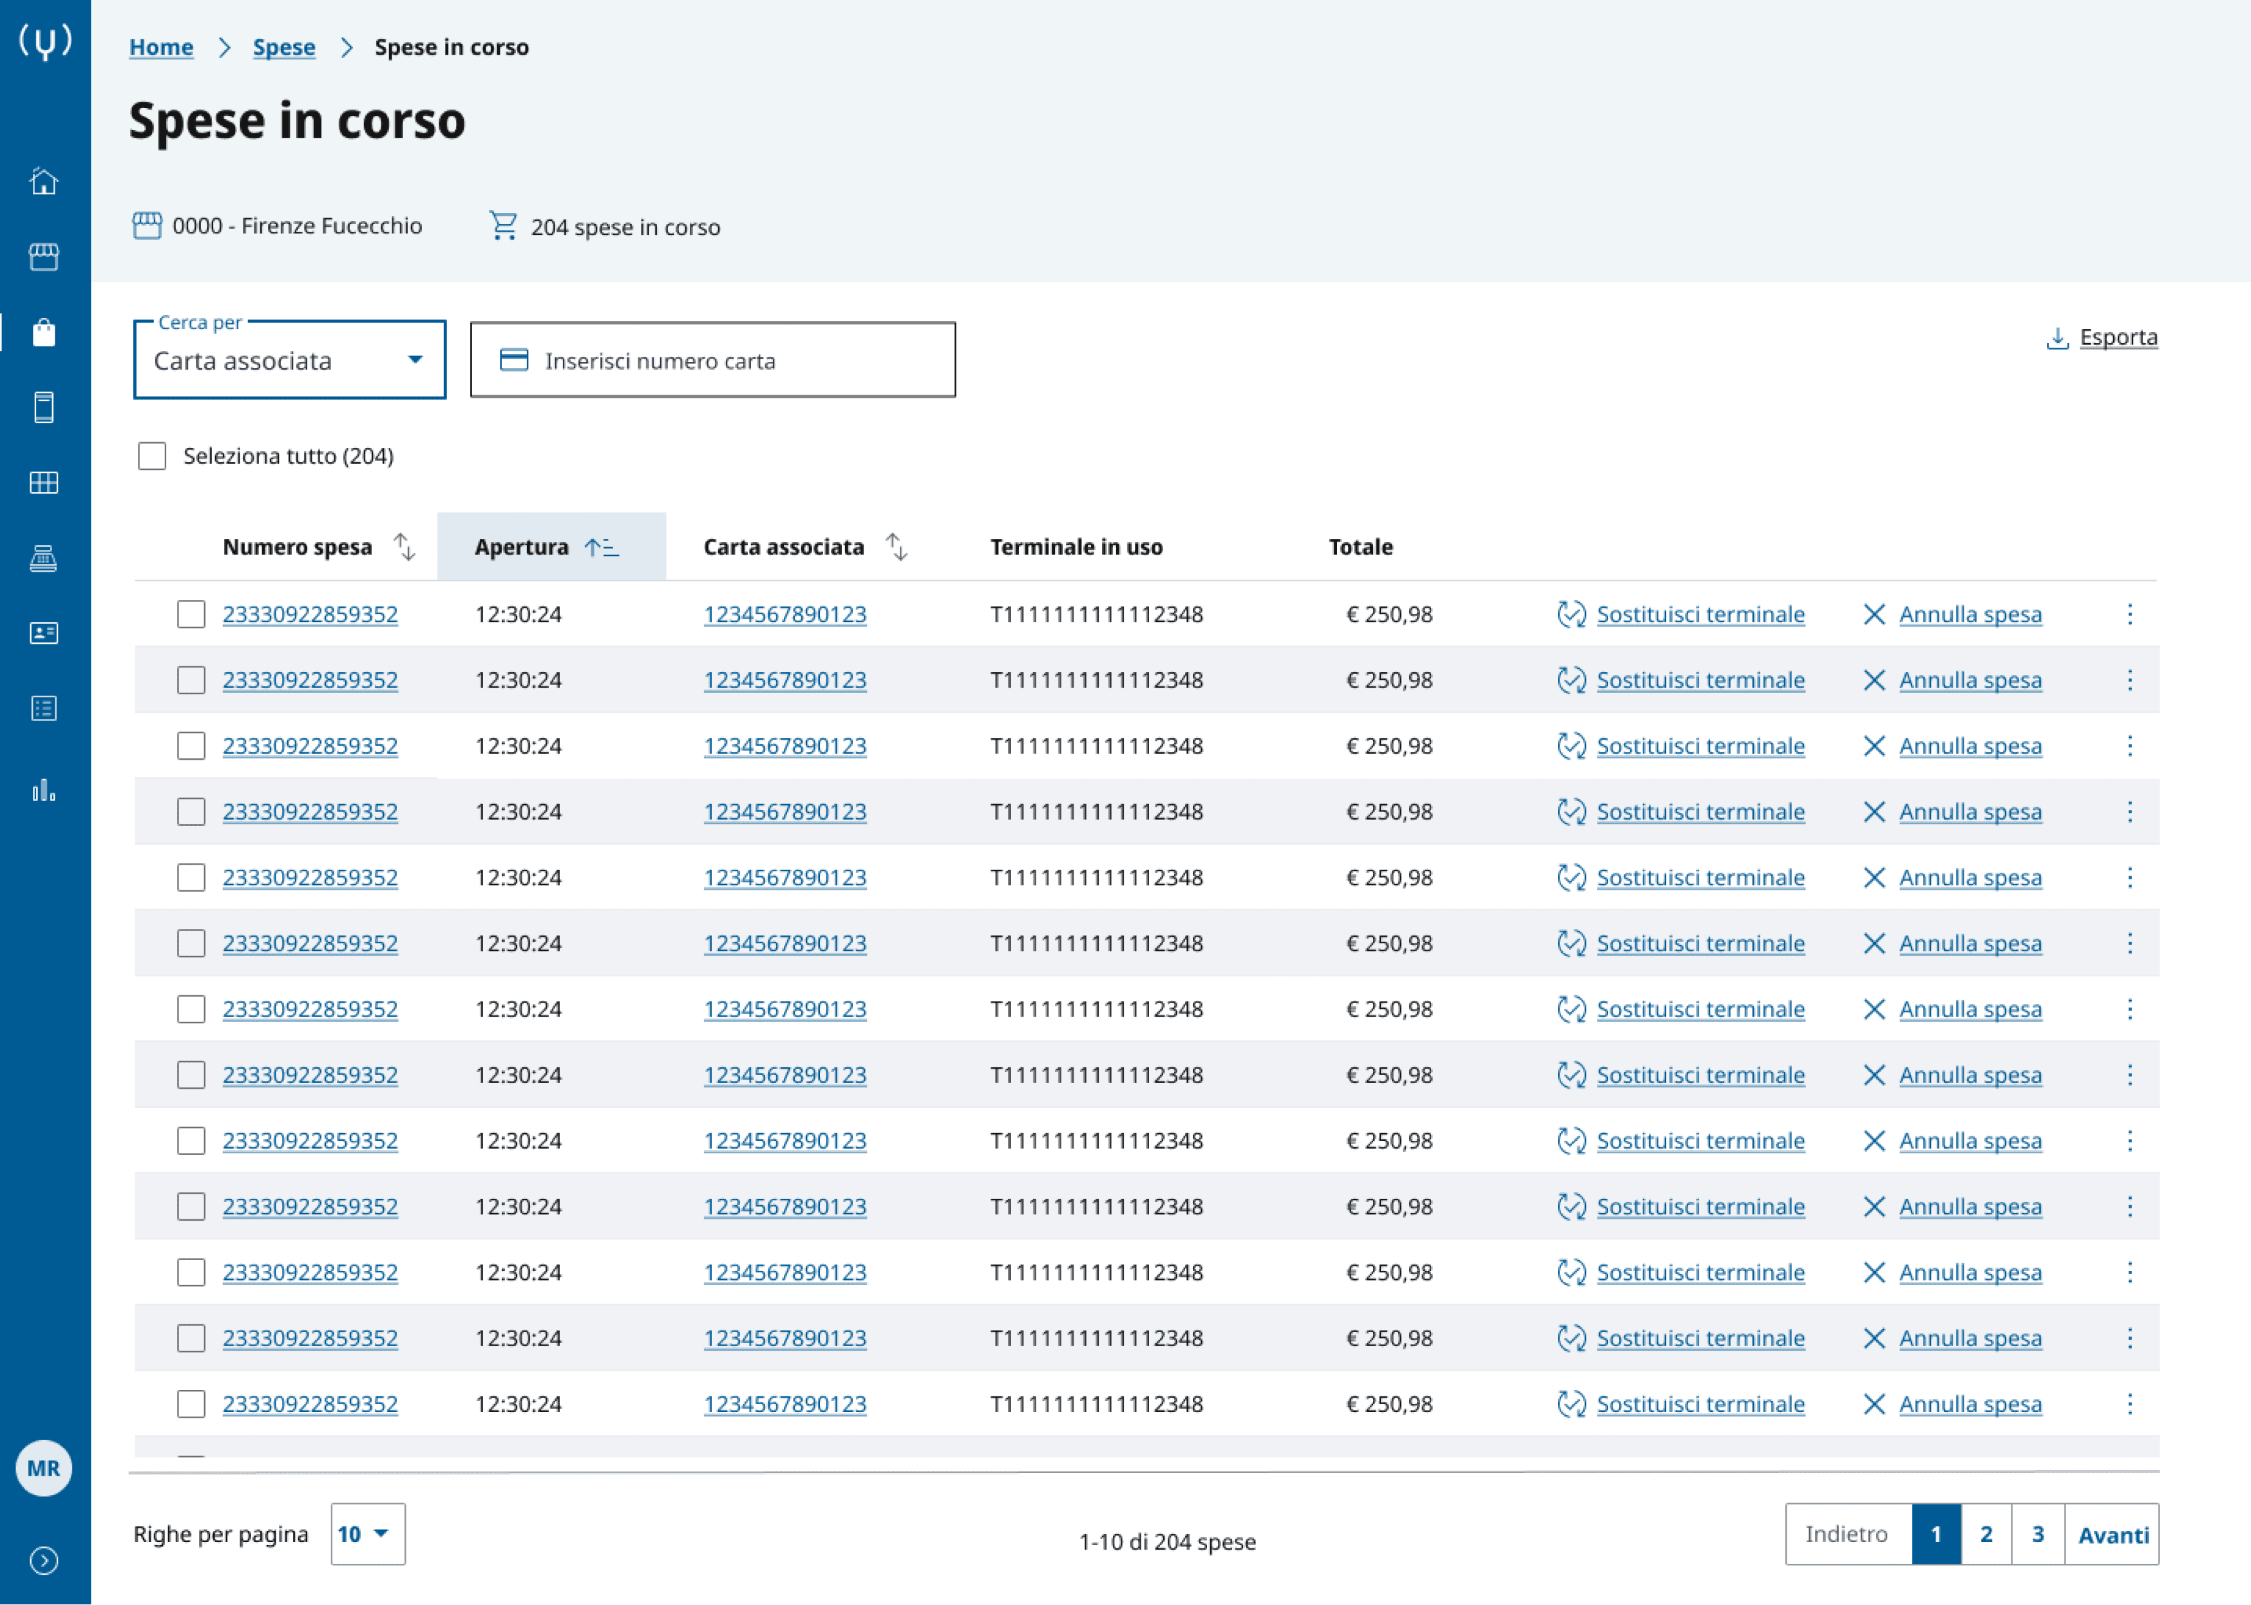
Task: Open the cash register sidebar icon
Action: point(44,558)
